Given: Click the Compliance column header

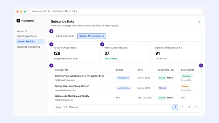Looking at the screenshot, I should point(188,70).
